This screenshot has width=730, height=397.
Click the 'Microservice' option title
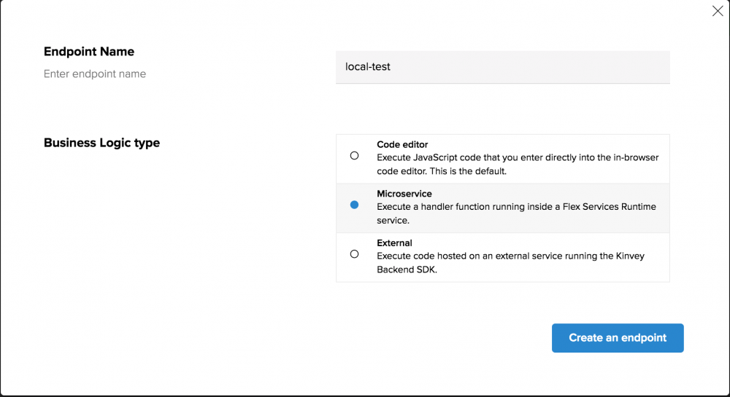pyautogui.click(x=404, y=194)
